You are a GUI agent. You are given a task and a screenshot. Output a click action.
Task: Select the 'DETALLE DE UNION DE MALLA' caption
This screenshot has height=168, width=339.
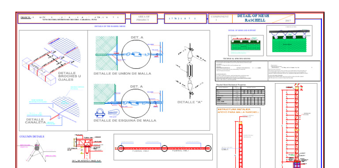(122, 73)
